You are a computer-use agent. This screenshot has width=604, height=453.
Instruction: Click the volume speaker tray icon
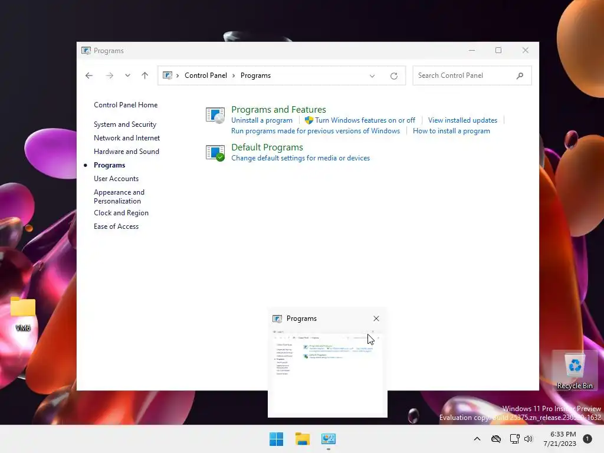pyautogui.click(x=528, y=439)
